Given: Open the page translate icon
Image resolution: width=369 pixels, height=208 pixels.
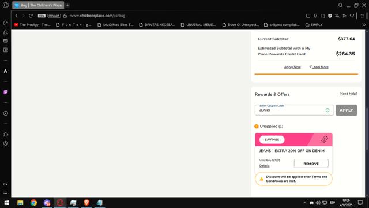Looking at the screenshot, I should tap(337, 16).
